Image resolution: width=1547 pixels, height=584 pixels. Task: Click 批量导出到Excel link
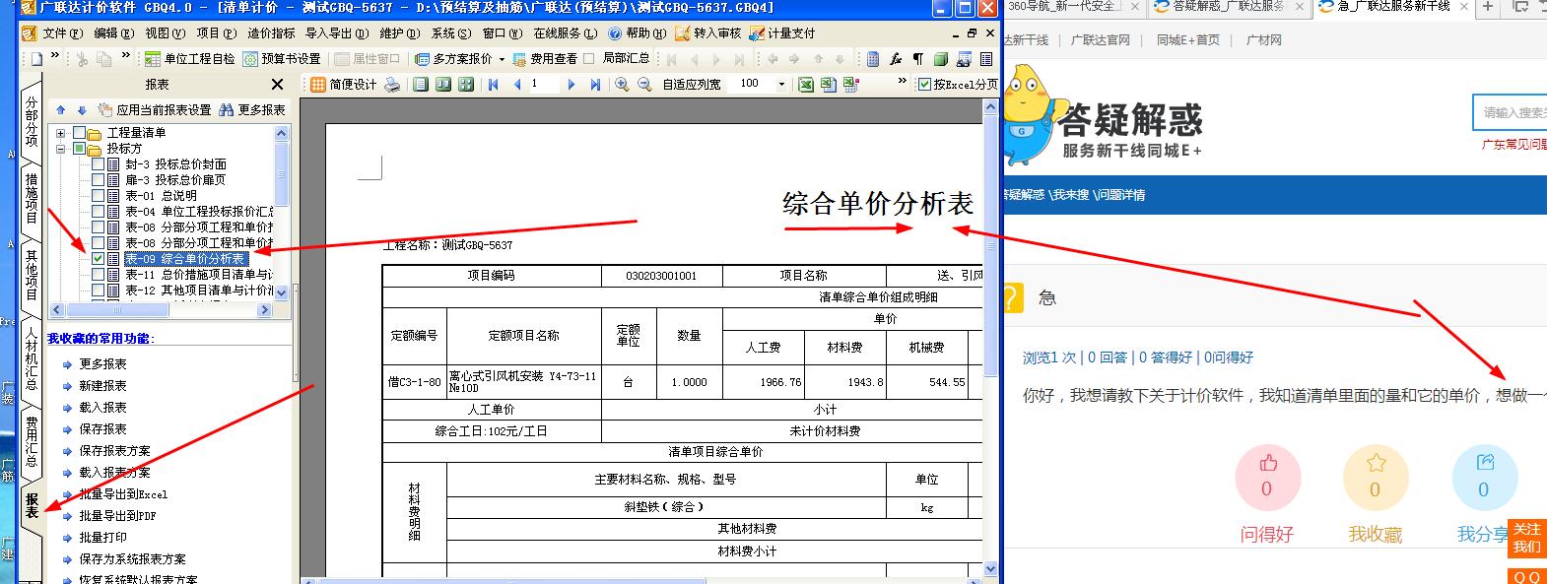click(123, 494)
